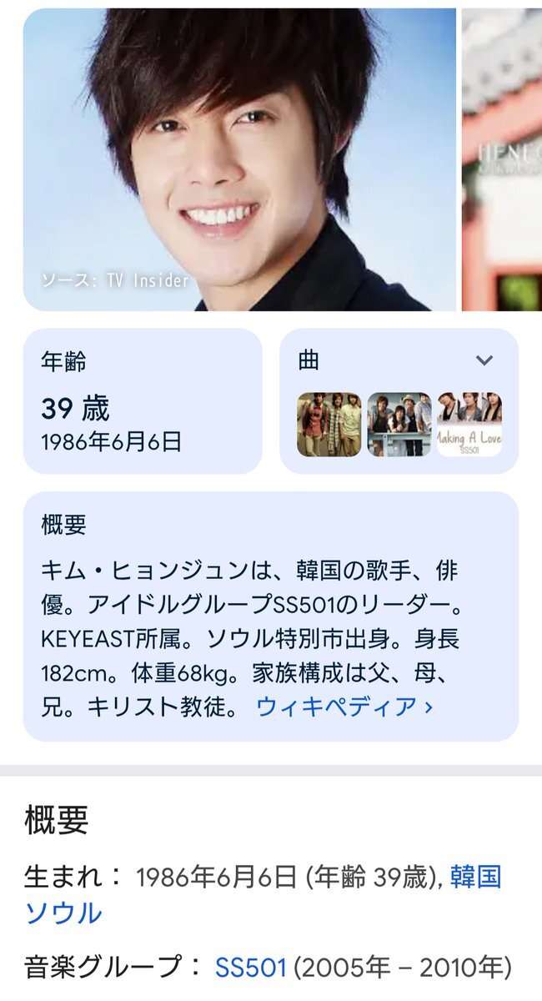Open the second song album thumbnail
542x1001 pixels.
point(399,425)
